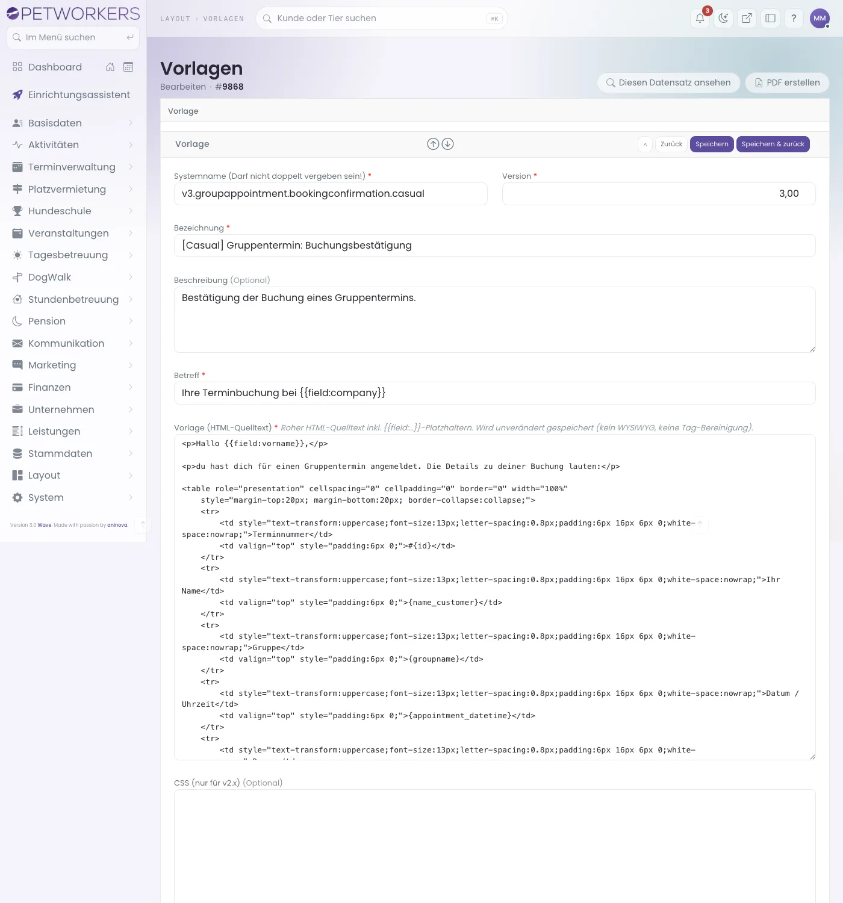
Task: Open Einrichtungsassistent rocket entry
Action: point(73,95)
